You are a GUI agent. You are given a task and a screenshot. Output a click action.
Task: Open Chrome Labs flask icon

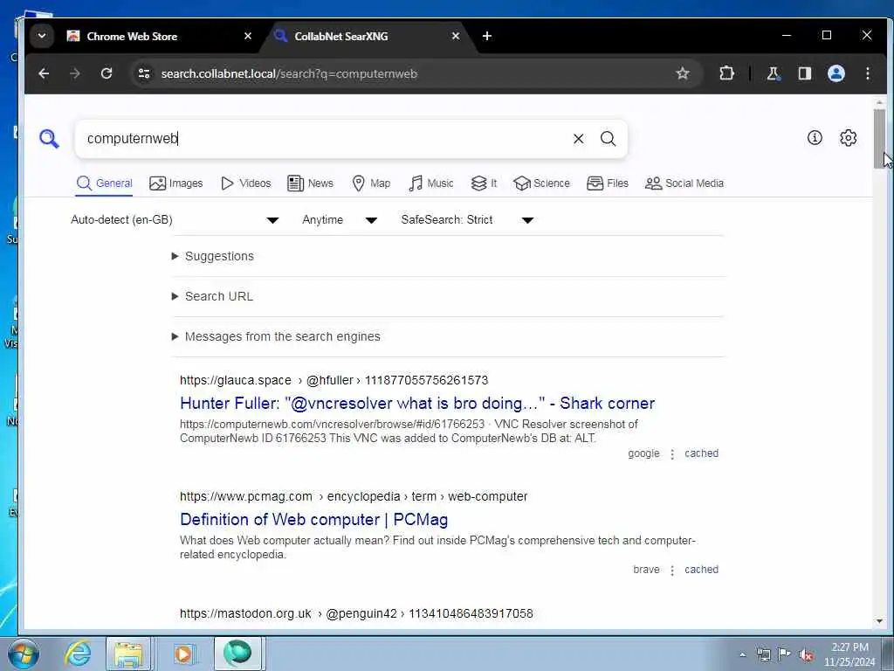click(x=774, y=73)
